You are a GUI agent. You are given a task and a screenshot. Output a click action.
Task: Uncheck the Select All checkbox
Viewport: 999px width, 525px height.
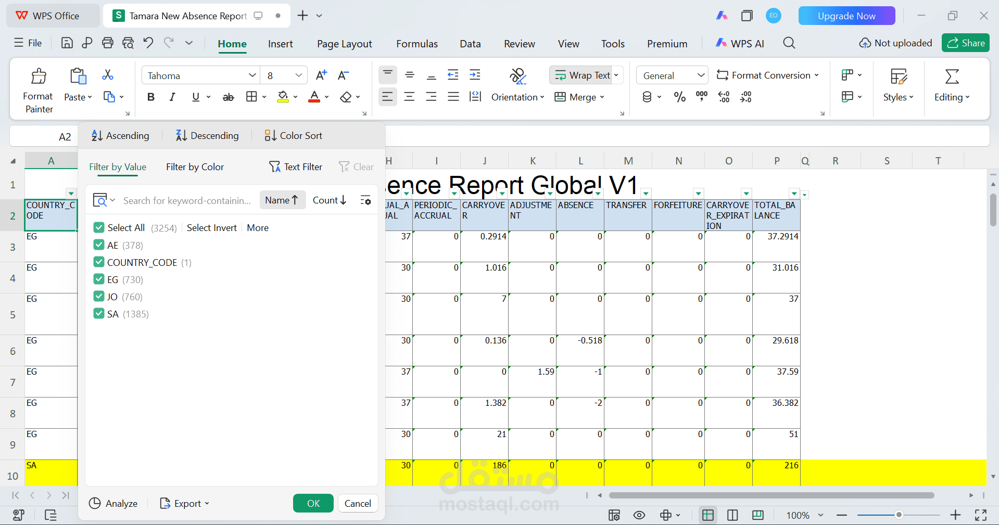[99, 227]
